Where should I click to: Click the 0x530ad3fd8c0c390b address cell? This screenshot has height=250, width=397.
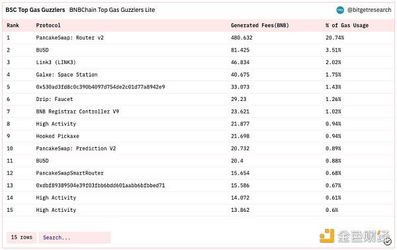pyautogui.click(x=101, y=87)
